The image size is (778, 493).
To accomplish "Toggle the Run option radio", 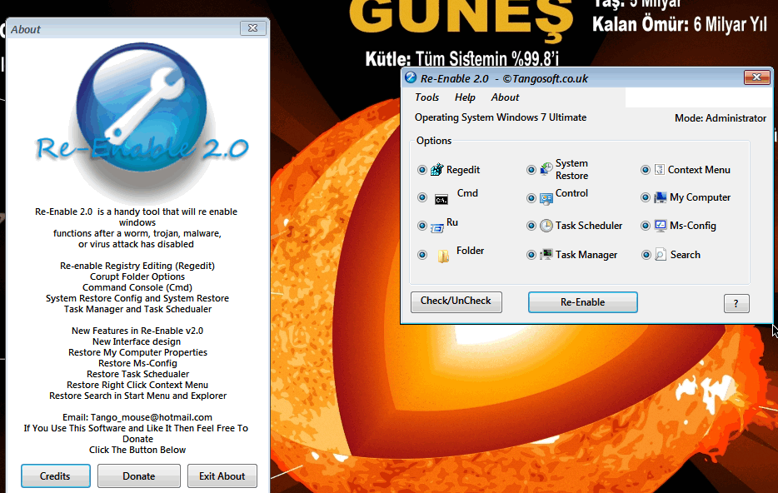I will click(421, 226).
